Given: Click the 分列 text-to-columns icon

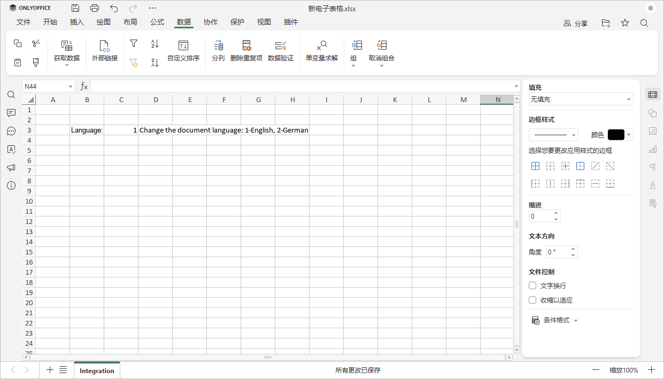Looking at the screenshot, I should click(x=218, y=46).
